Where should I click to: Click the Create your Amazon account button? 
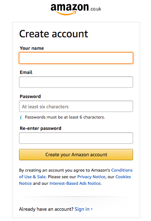pos(76,155)
